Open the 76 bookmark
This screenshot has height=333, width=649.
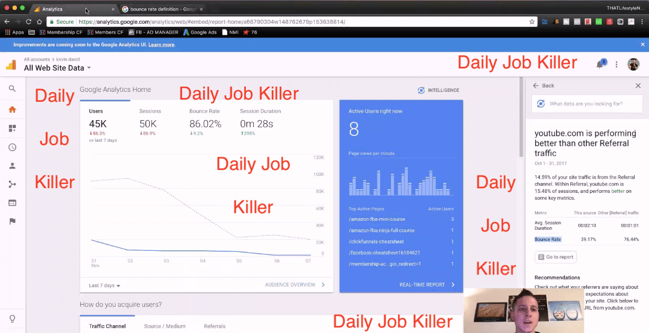[x=250, y=32]
